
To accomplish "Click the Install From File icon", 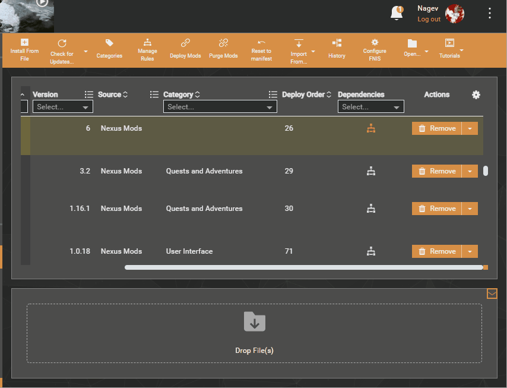I will coord(24,42).
